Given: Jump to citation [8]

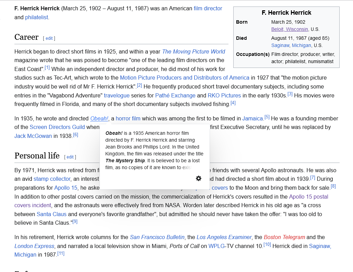Looking at the screenshot, I should point(333,187).
